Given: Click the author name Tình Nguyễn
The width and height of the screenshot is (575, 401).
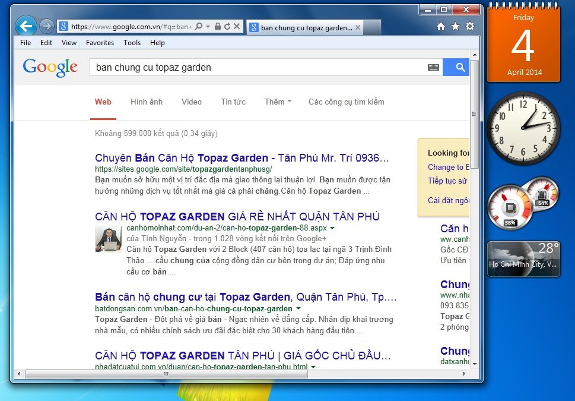Looking at the screenshot, I should [164, 239].
